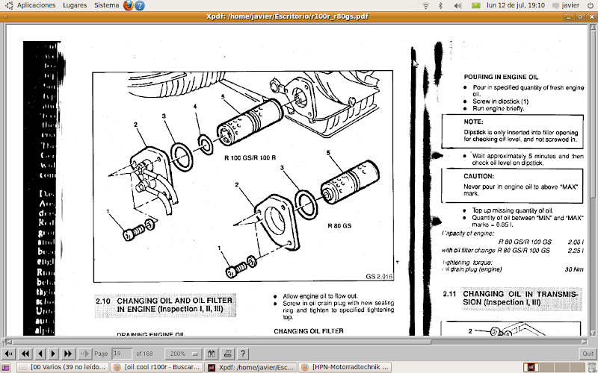
Task: Jump back ten pages with double-left arrow
Action: (25, 354)
